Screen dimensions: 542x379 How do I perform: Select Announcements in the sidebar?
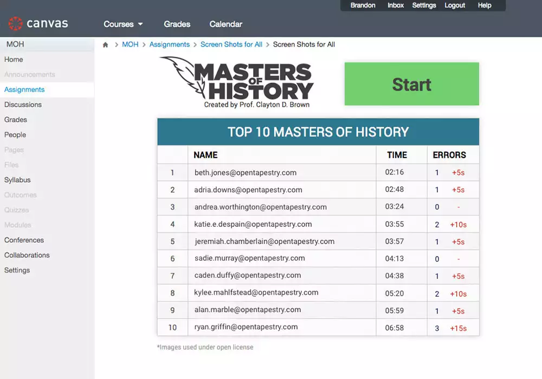pos(29,75)
